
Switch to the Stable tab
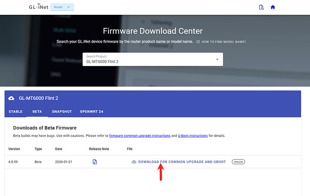pyautogui.click(x=15, y=112)
